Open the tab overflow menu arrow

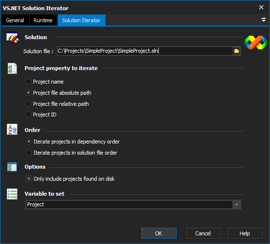tap(263, 20)
